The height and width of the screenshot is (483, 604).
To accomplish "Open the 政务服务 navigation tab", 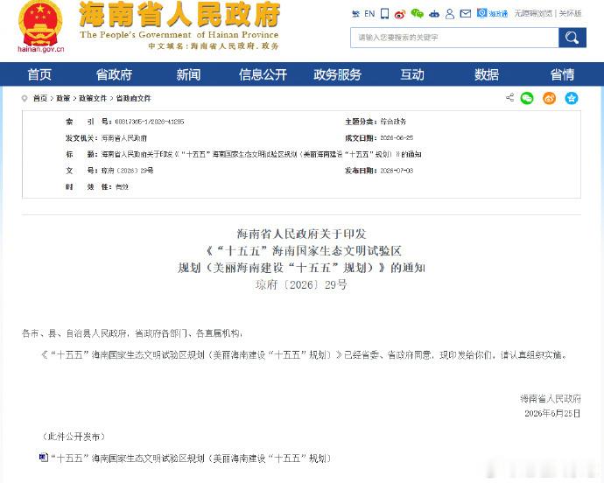I will click(x=337, y=74).
